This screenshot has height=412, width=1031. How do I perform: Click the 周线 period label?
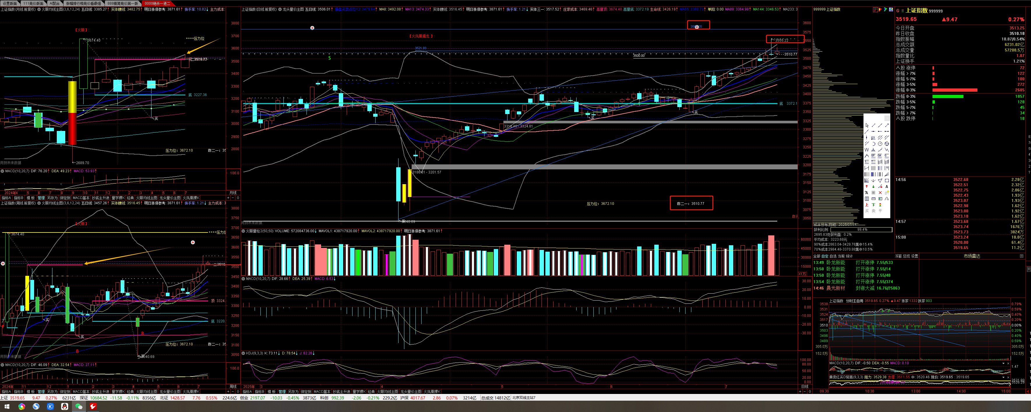coord(233,386)
